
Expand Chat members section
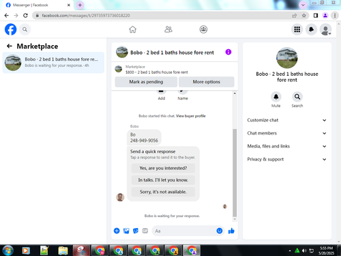click(287, 133)
